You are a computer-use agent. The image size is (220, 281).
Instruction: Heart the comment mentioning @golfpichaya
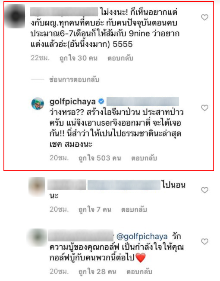pyautogui.click(x=204, y=241)
